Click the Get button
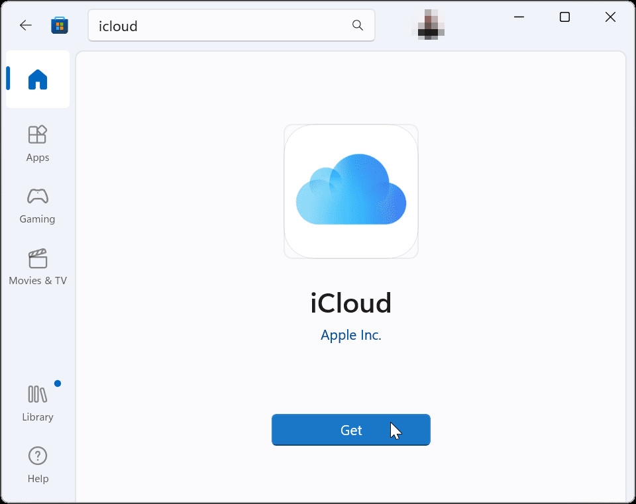This screenshot has height=504, width=636. pyautogui.click(x=351, y=430)
